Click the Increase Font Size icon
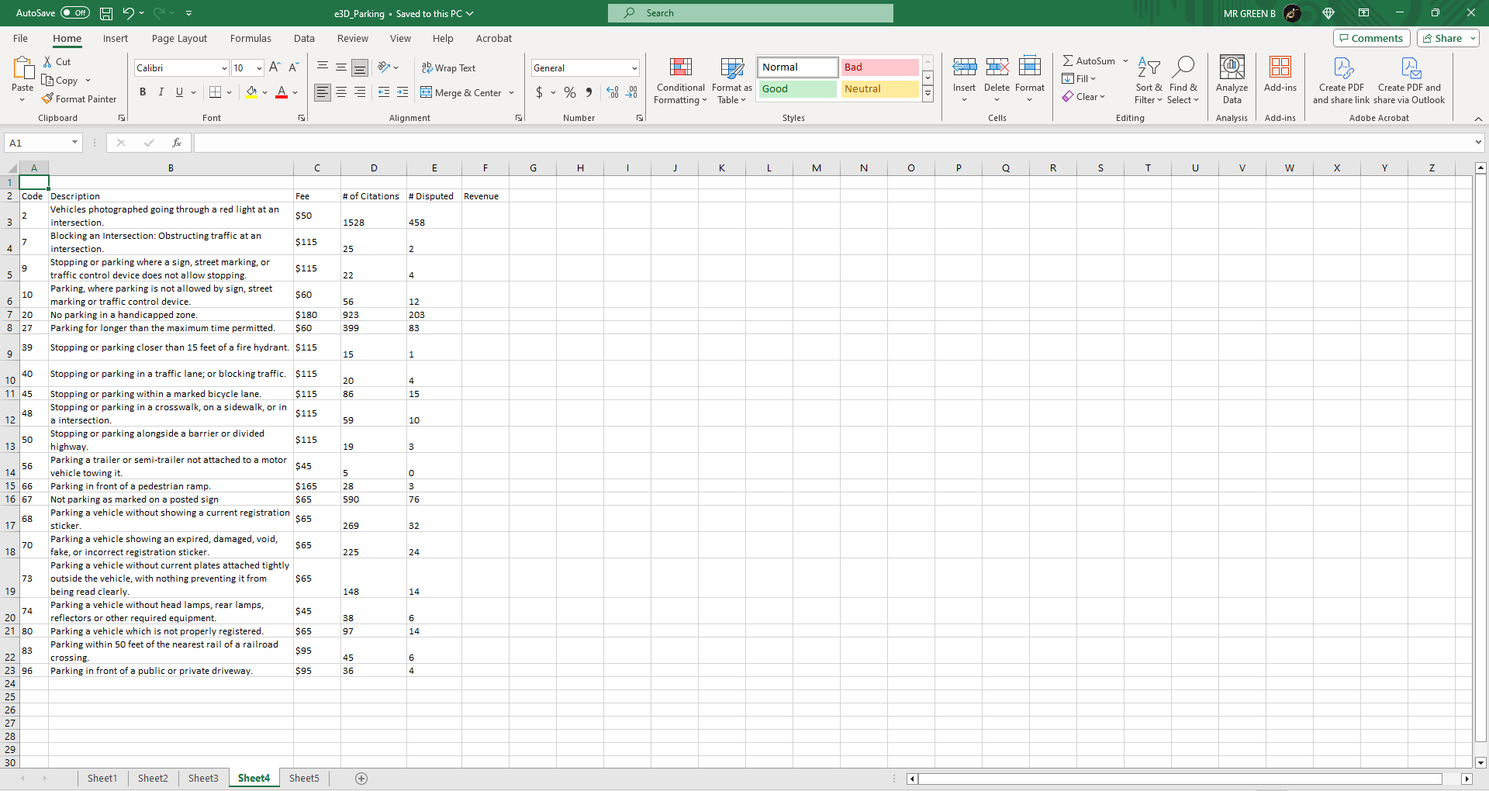1489x791 pixels. point(275,67)
